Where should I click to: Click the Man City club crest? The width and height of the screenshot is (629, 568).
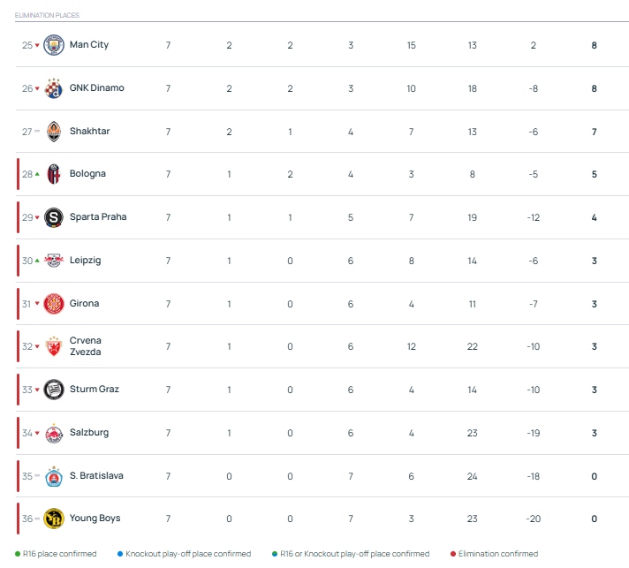click(53, 45)
